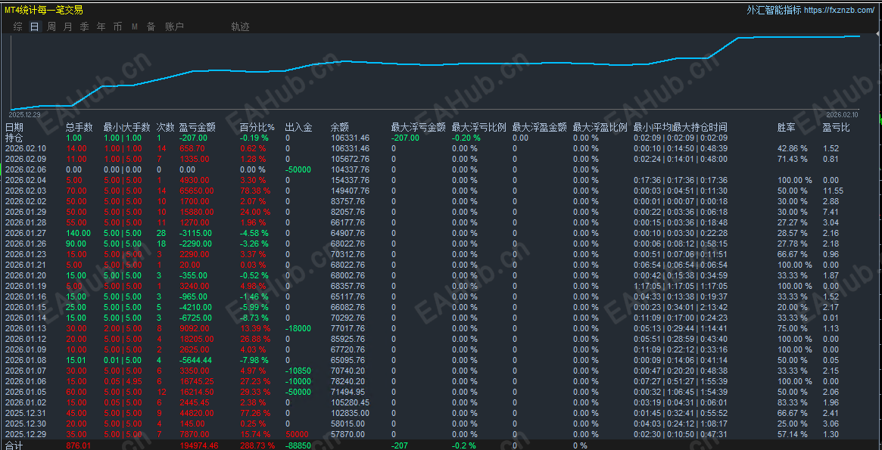The height and width of the screenshot is (450, 882).
Task: Switch to the 综 summary statistics view
Action: tap(17, 26)
